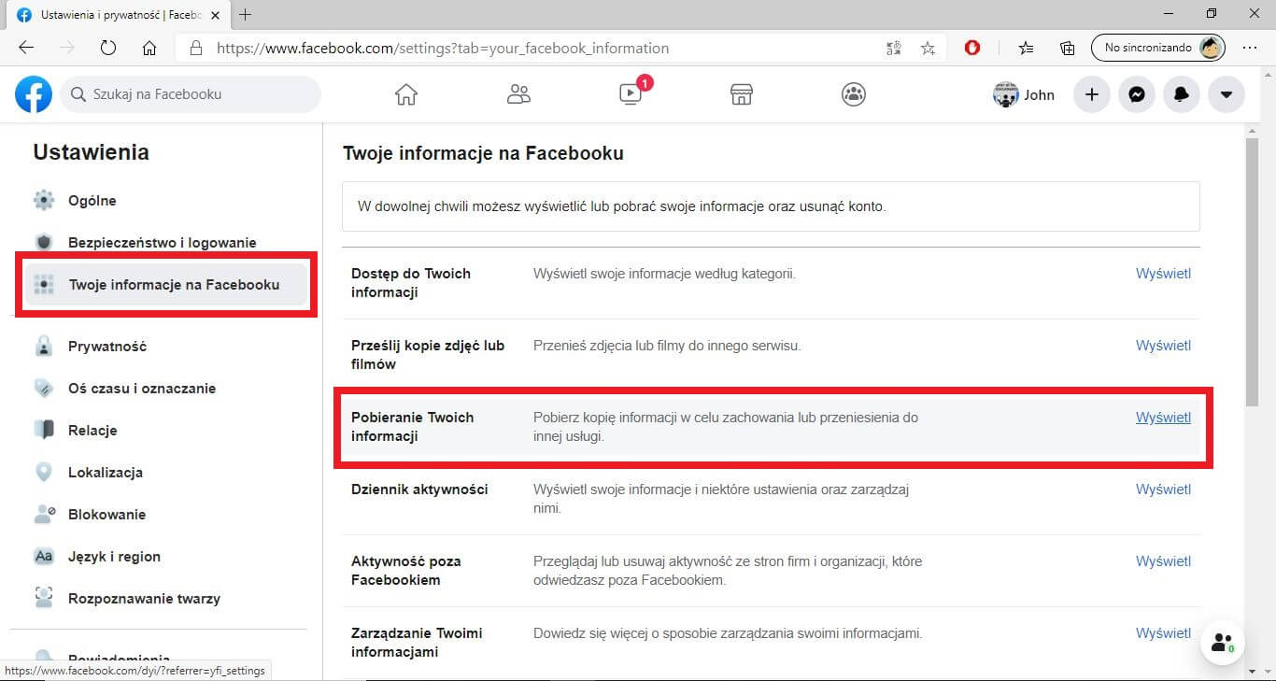Open the Marketplace storefront icon
The height and width of the screenshot is (681, 1276).
[742, 94]
